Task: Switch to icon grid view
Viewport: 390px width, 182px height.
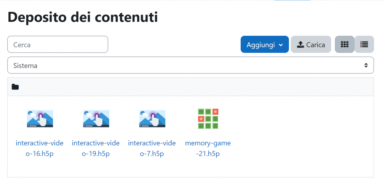Action: coord(344,45)
